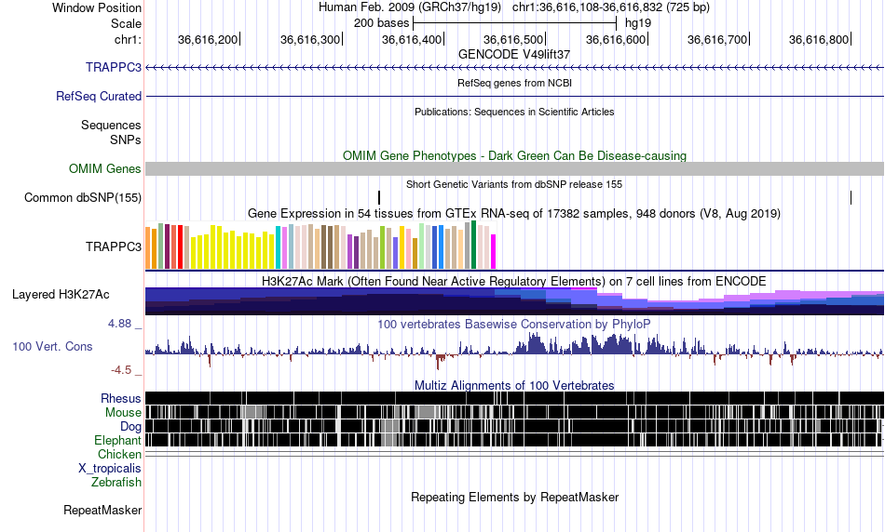885x532 pixels.
Task: Click the 4.88 conservation axis value
Action: 119,324
